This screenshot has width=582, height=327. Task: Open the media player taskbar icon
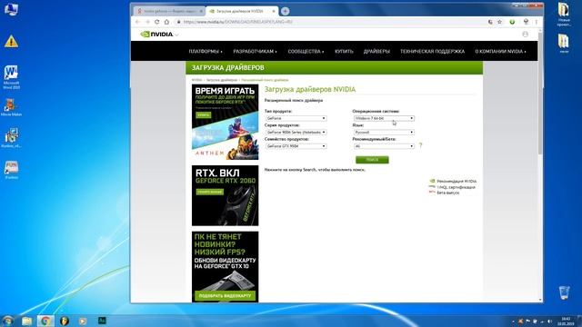pos(83,321)
